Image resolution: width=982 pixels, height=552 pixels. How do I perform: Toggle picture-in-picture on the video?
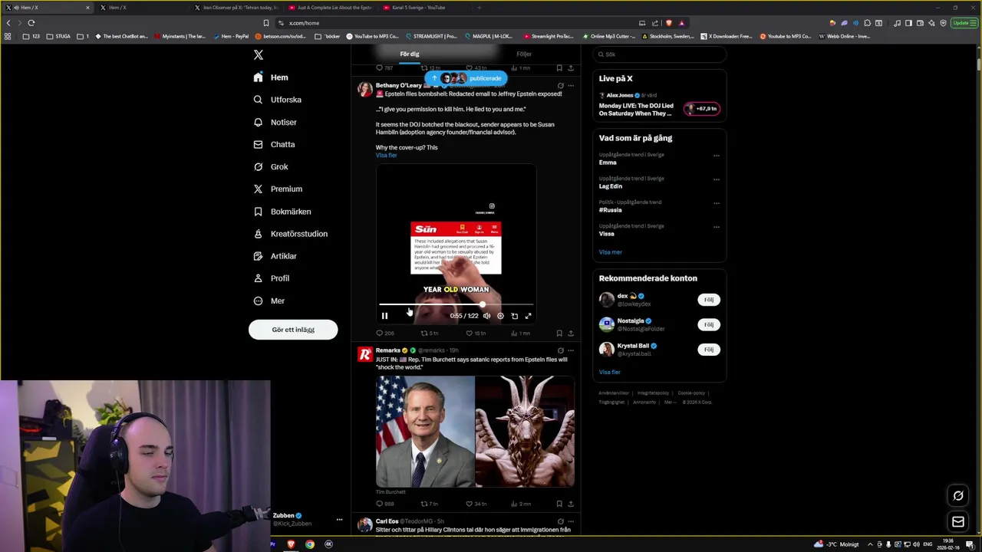pyautogui.click(x=514, y=316)
